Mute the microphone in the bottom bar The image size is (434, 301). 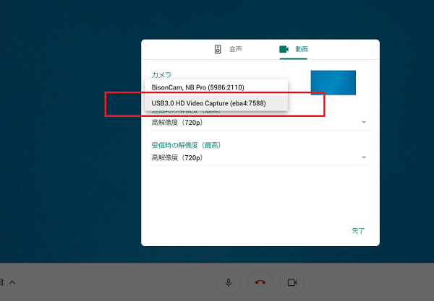229,282
